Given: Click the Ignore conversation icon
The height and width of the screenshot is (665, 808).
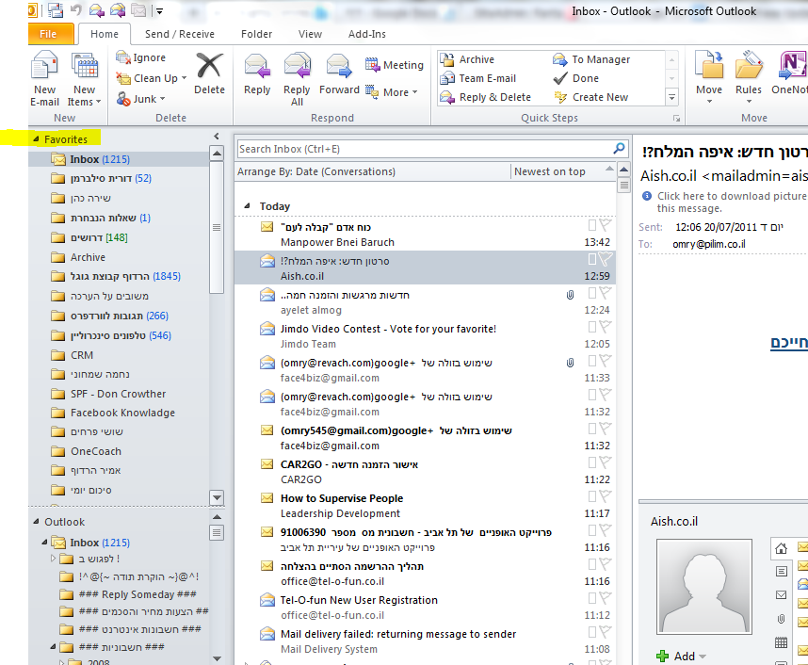Looking at the screenshot, I should [x=123, y=57].
